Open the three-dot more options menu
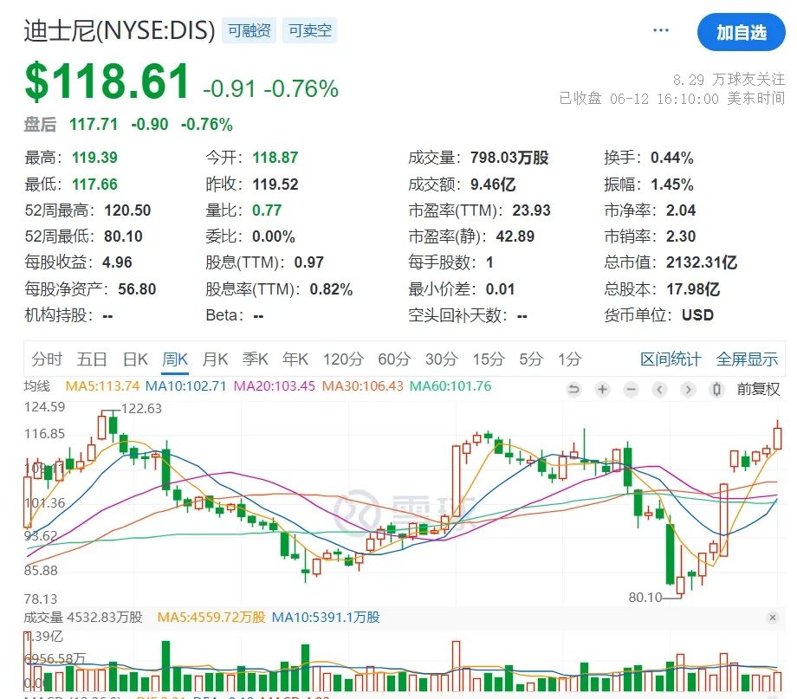This screenshot has height=699, width=797. click(660, 30)
